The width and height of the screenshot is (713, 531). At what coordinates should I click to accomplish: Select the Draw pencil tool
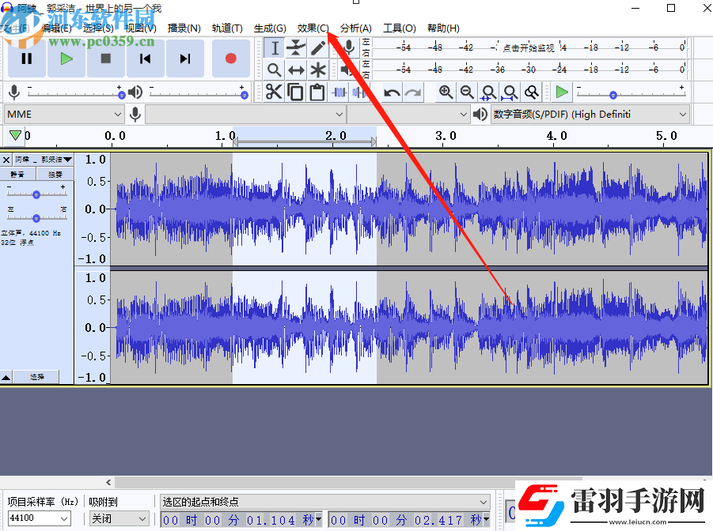318,48
